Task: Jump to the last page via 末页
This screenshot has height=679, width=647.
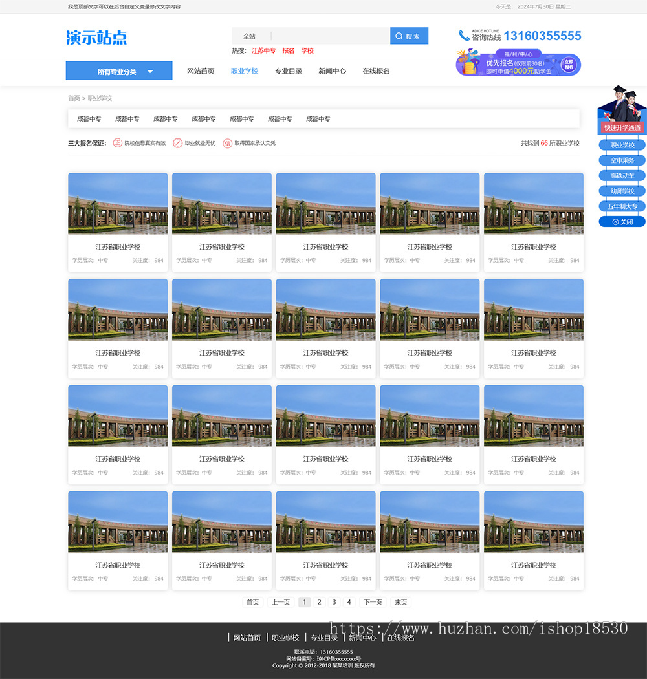Action: (x=401, y=602)
